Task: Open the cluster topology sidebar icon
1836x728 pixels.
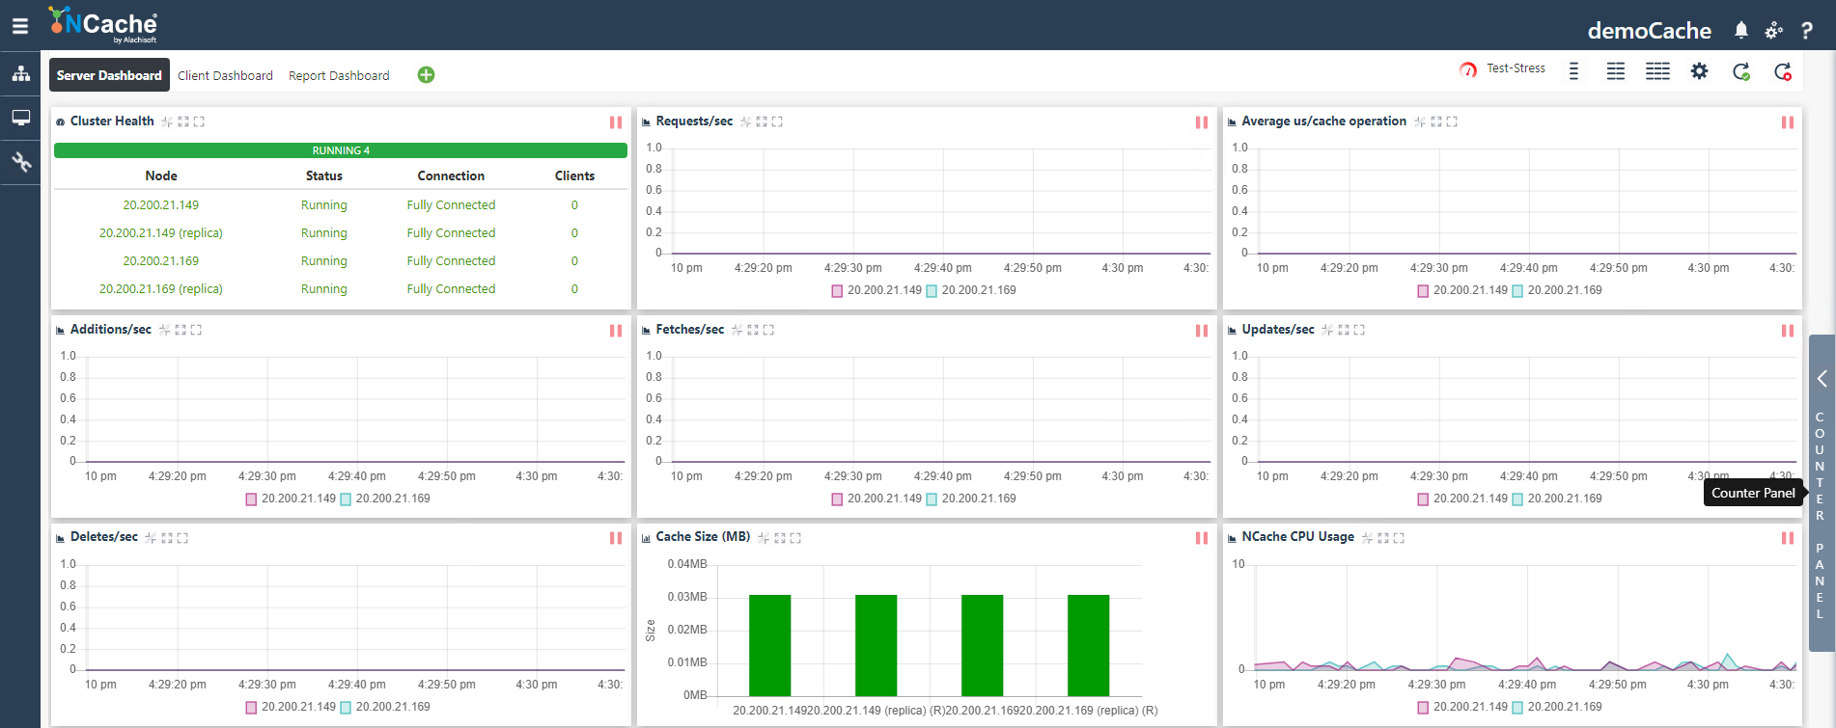Action: pos(20,73)
